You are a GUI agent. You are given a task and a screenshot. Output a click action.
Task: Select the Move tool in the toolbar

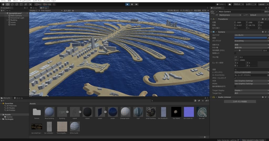(x=7, y=4)
